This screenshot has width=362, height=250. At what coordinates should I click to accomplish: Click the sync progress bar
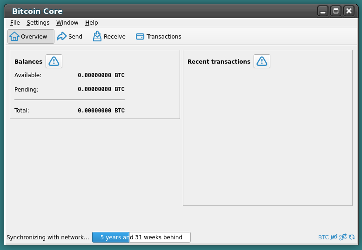(x=141, y=237)
